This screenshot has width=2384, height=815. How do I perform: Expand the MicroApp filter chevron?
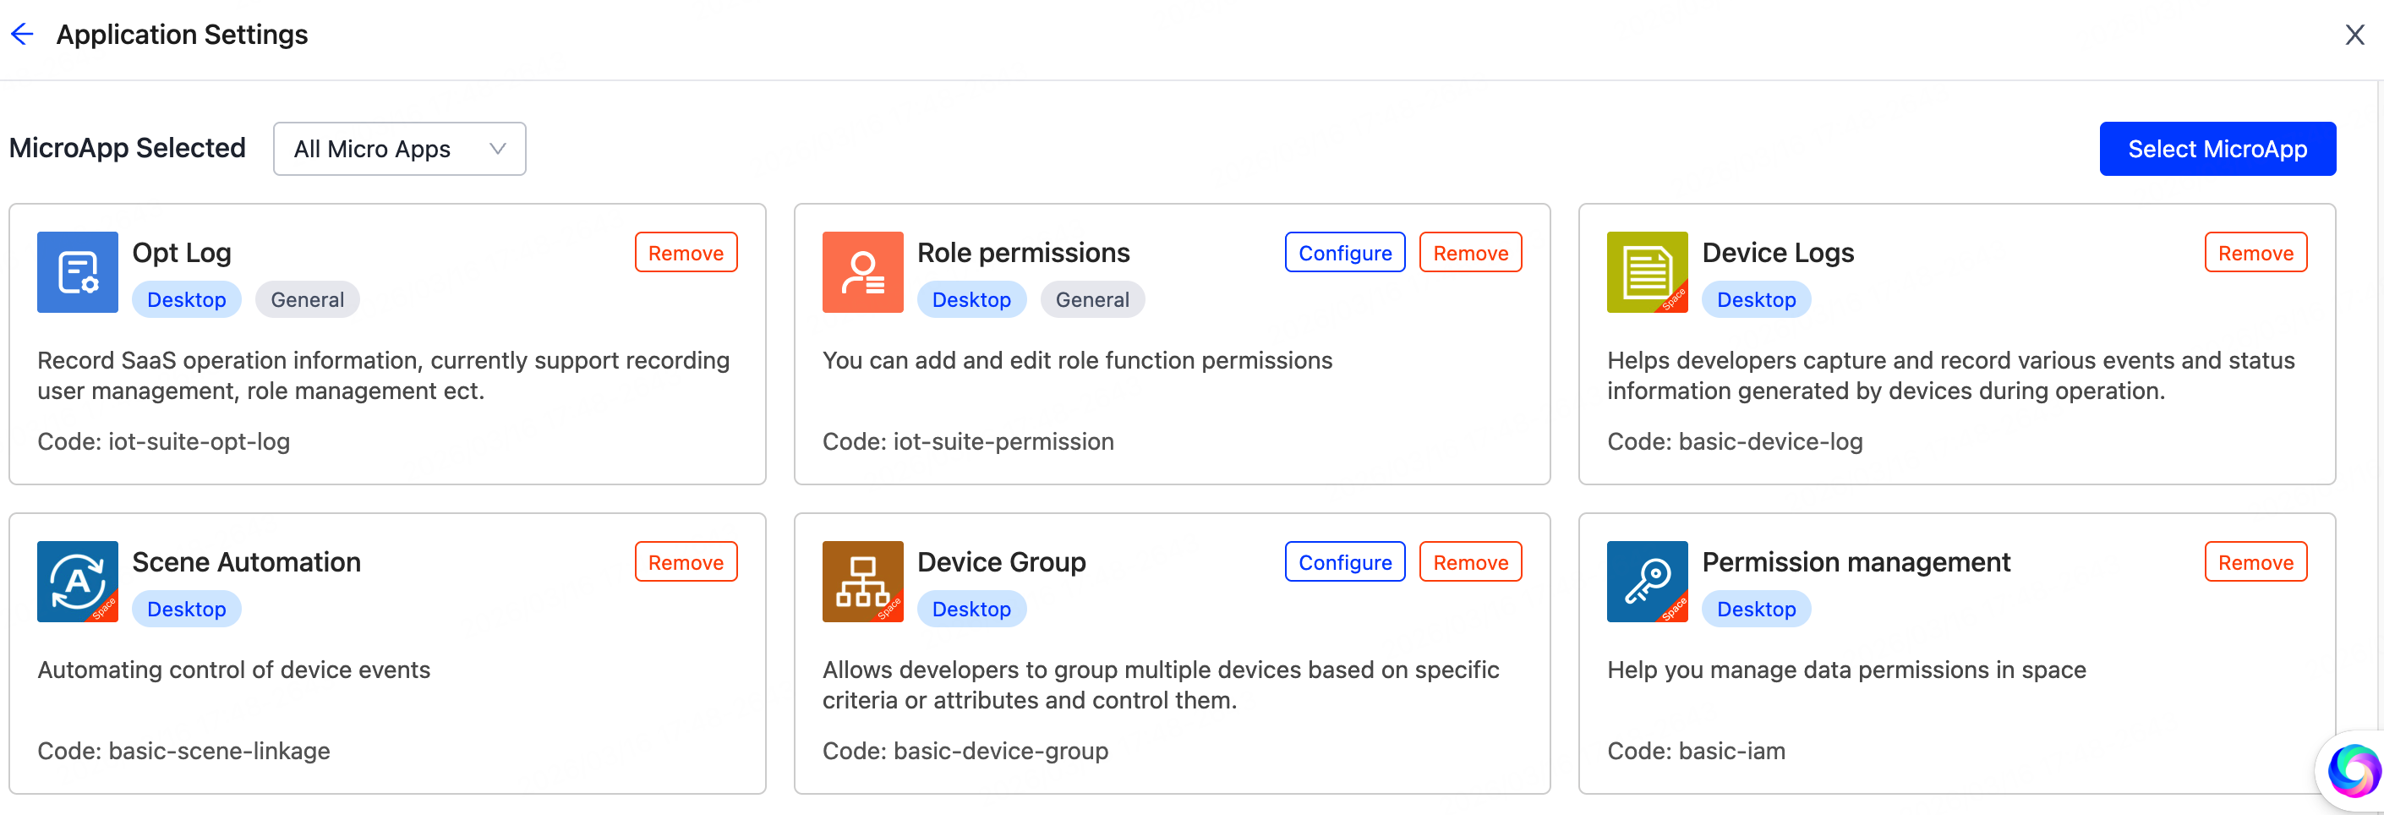(x=497, y=148)
